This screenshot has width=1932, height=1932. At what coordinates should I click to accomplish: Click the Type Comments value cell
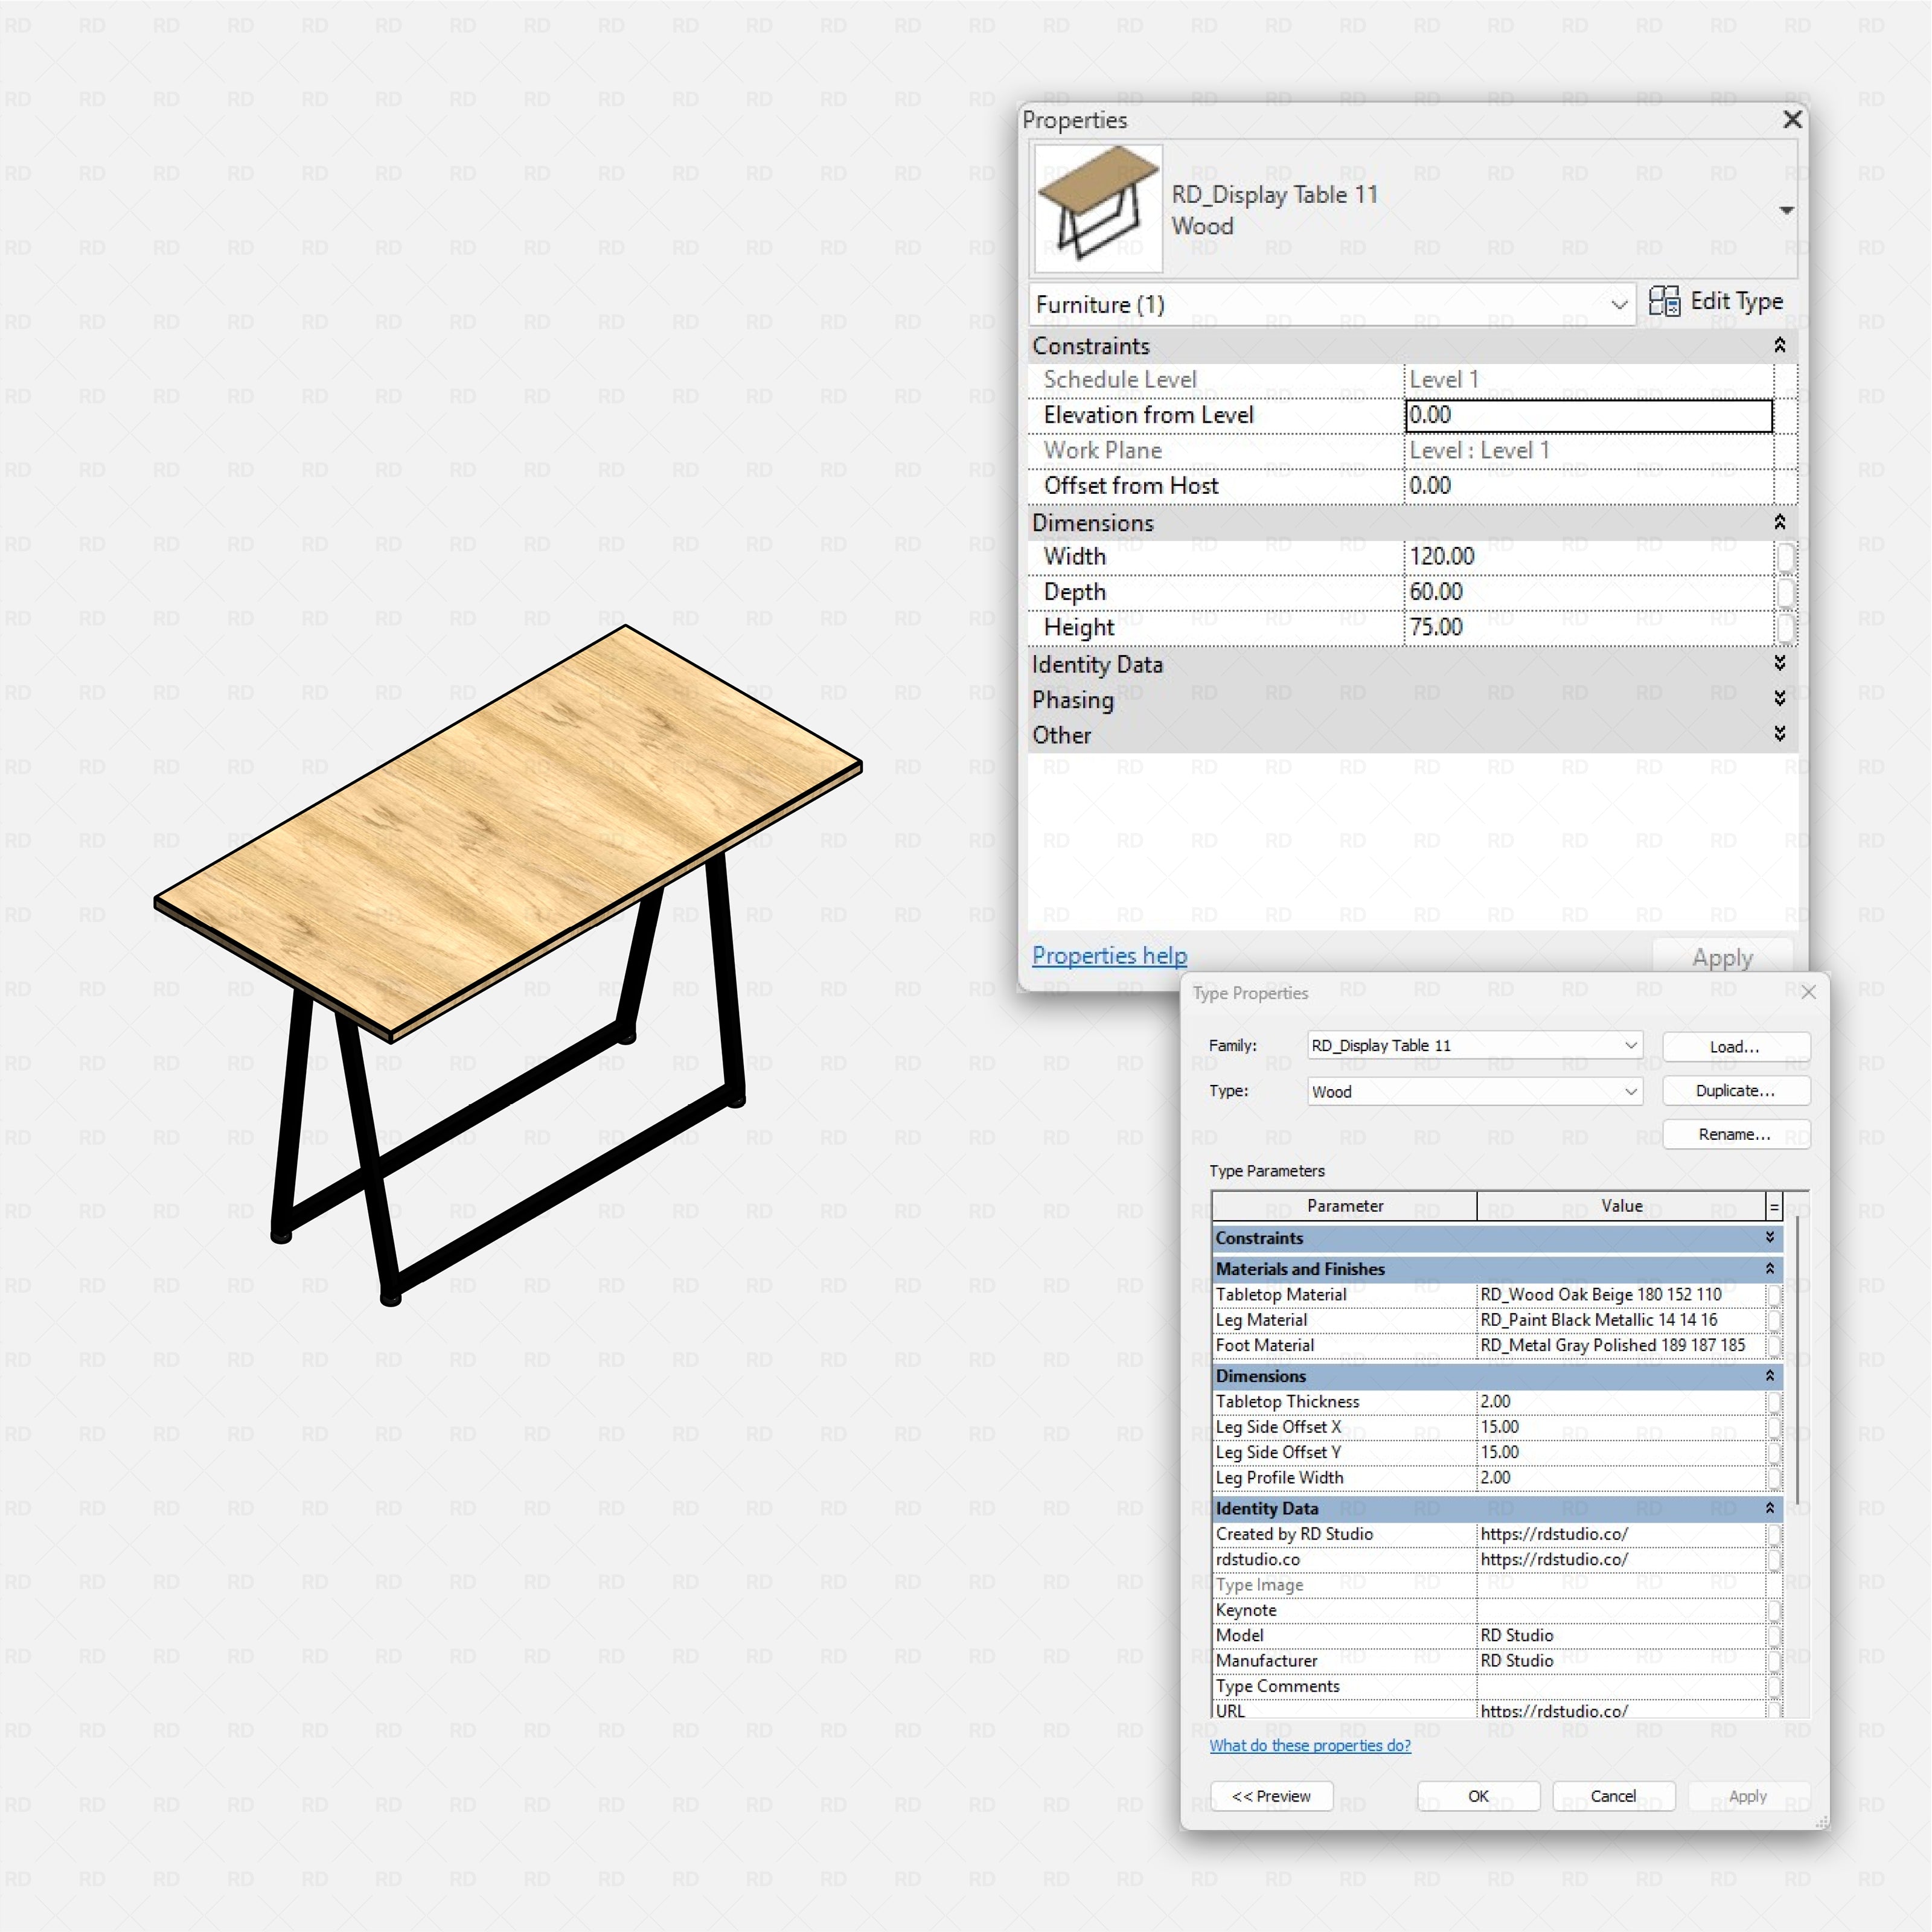pyautogui.click(x=1621, y=1686)
